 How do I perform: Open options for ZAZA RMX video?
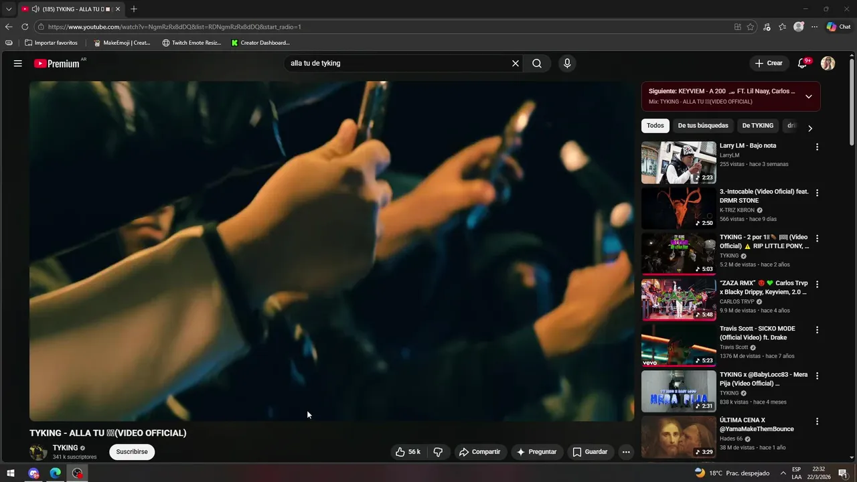[x=817, y=284]
